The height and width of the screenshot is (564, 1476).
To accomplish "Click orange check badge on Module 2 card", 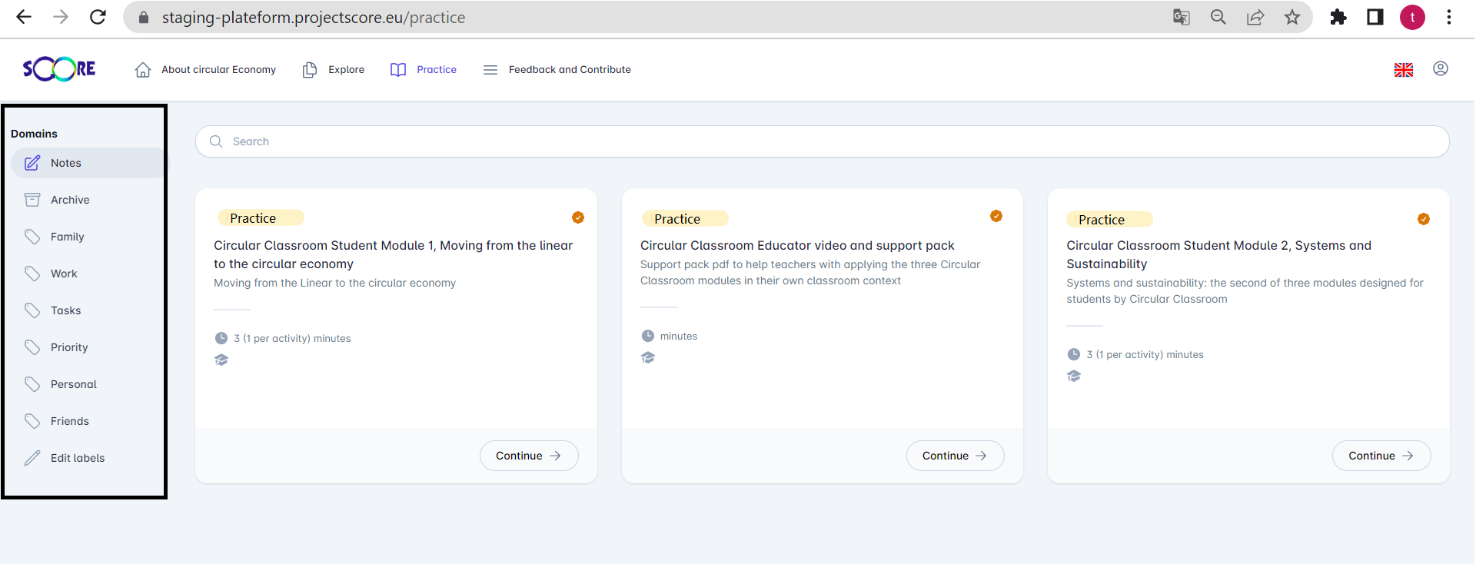I will pos(1423,219).
